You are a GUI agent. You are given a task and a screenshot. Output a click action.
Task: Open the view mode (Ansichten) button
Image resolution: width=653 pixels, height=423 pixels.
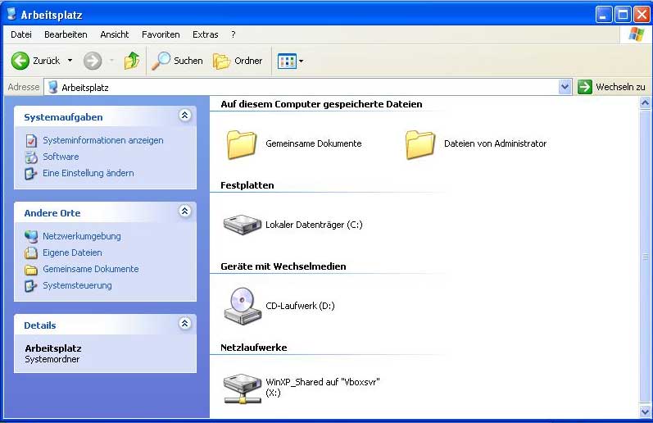[x=287, y=61]
